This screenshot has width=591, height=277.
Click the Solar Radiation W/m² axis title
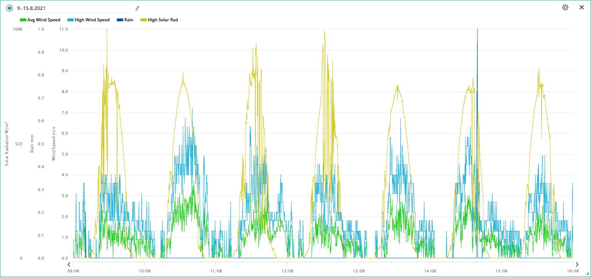coord(7,143)
